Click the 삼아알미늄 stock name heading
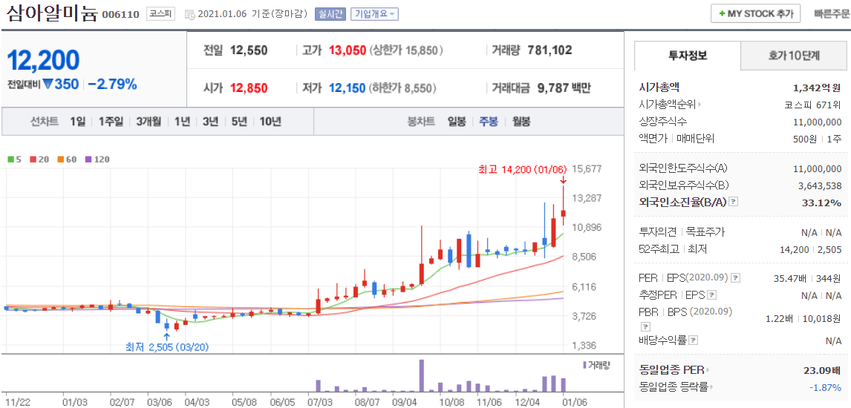Screen dimensions: 851x408 [x=52, y=13]
